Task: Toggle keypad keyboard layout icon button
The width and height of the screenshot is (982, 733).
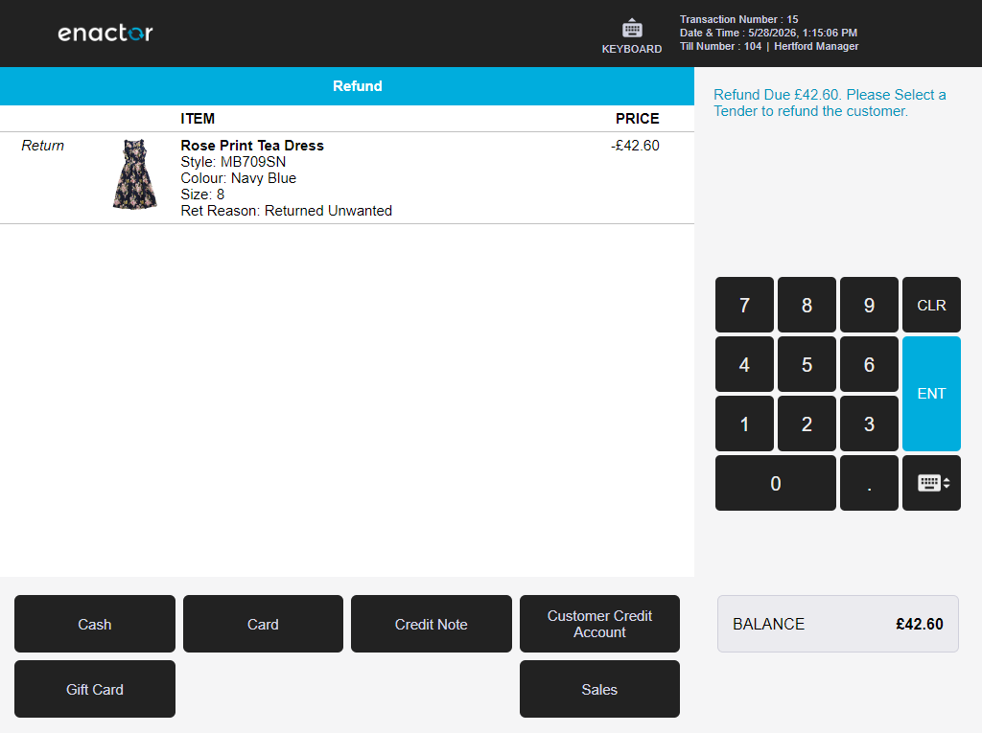Action: click(931, 483)
